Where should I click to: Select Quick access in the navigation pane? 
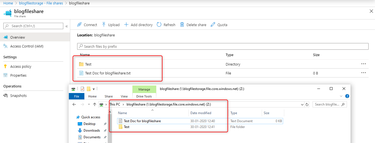90,117
